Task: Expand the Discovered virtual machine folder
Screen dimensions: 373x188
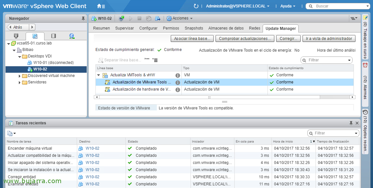Action: tap(20, 76)
